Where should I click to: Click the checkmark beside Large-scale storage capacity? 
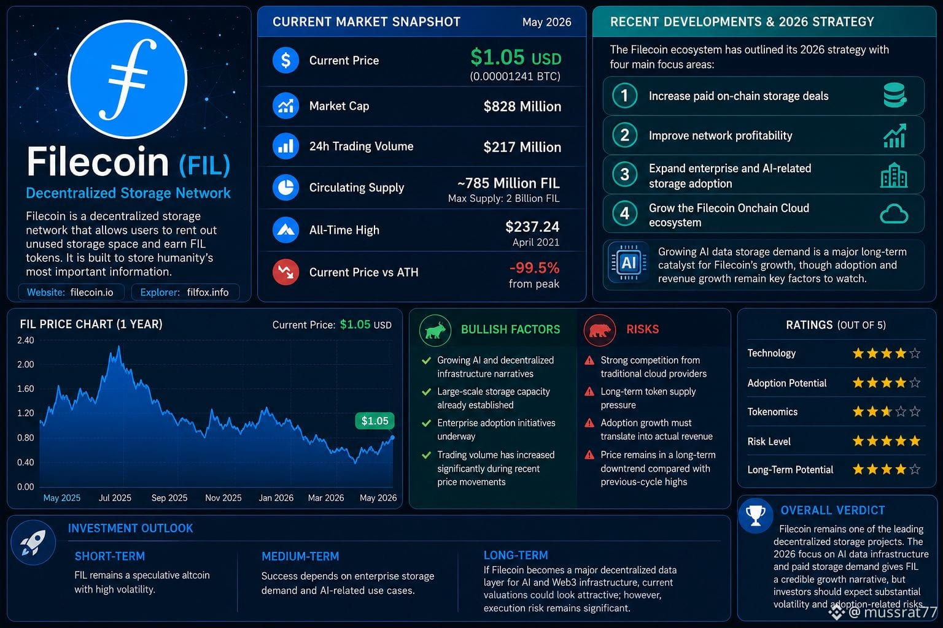click(426, 391)
